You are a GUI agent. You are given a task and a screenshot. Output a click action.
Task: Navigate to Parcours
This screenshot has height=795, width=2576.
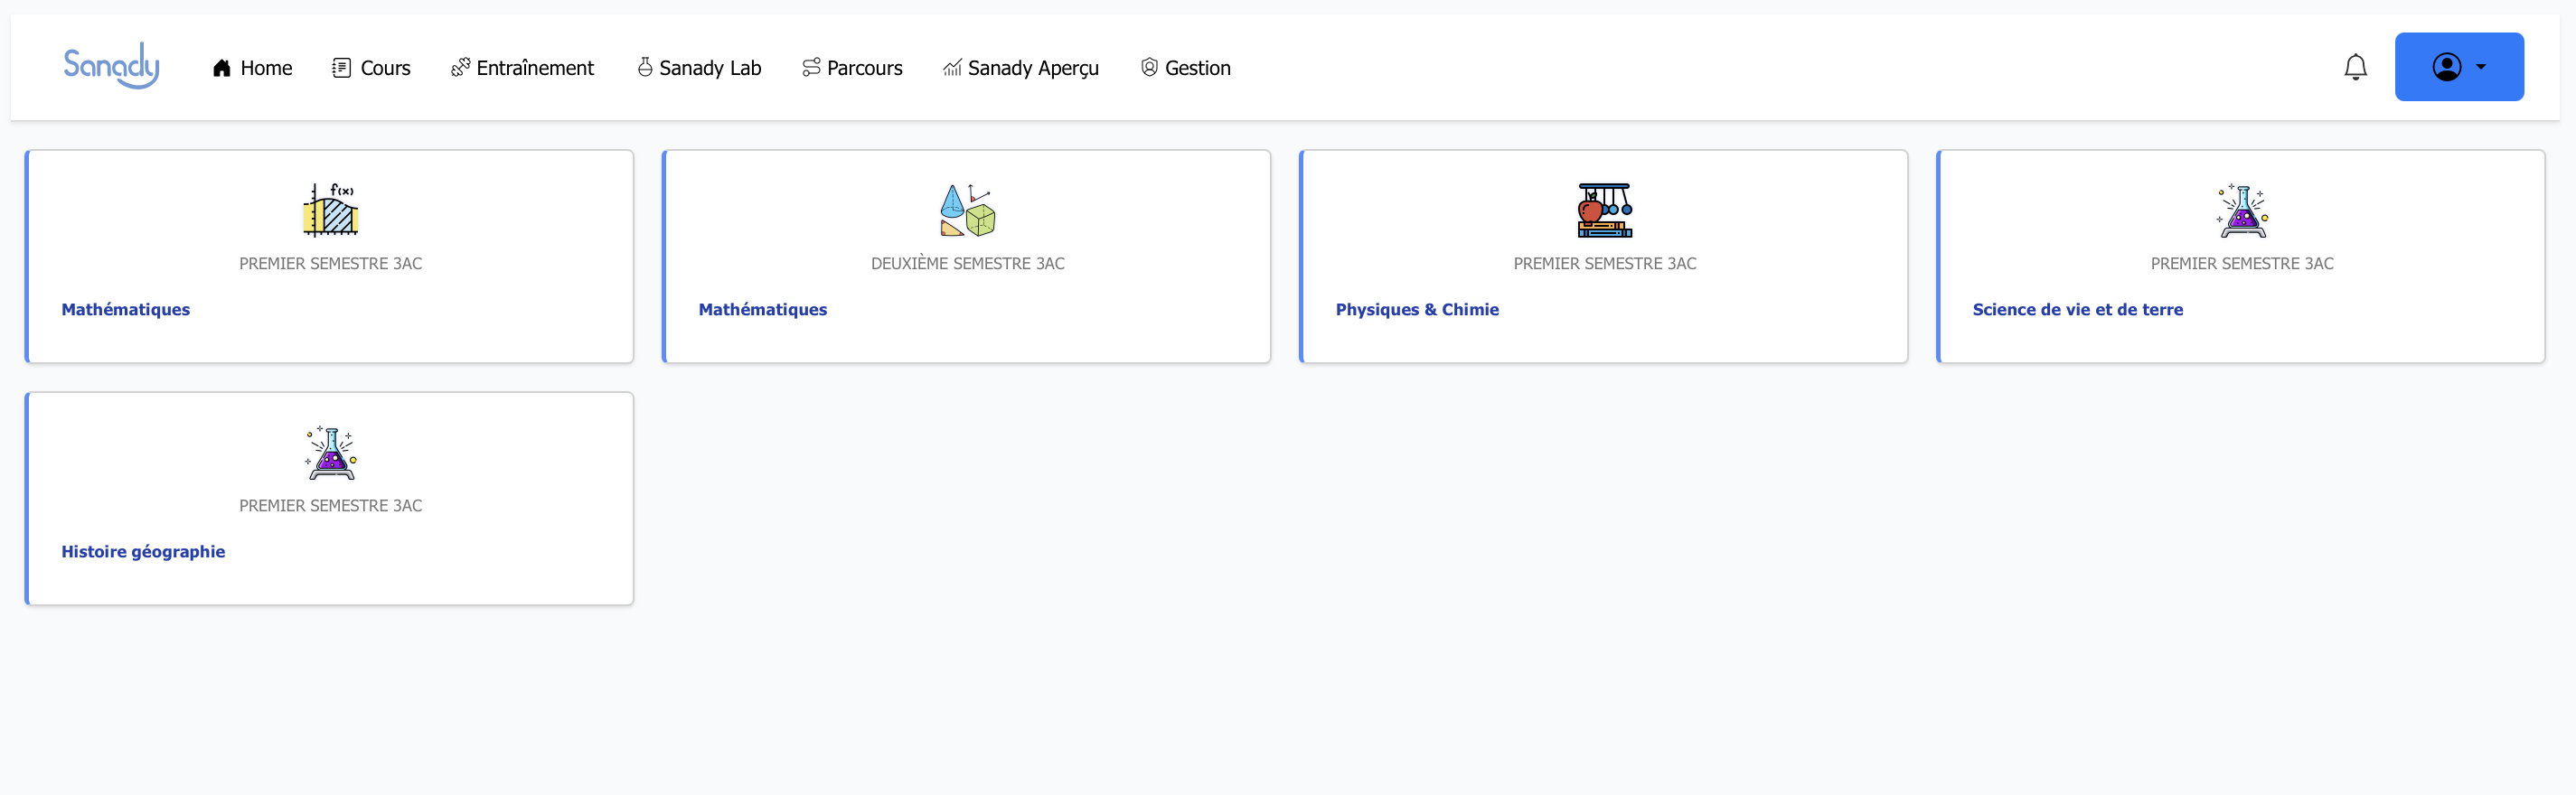[852, 68]
